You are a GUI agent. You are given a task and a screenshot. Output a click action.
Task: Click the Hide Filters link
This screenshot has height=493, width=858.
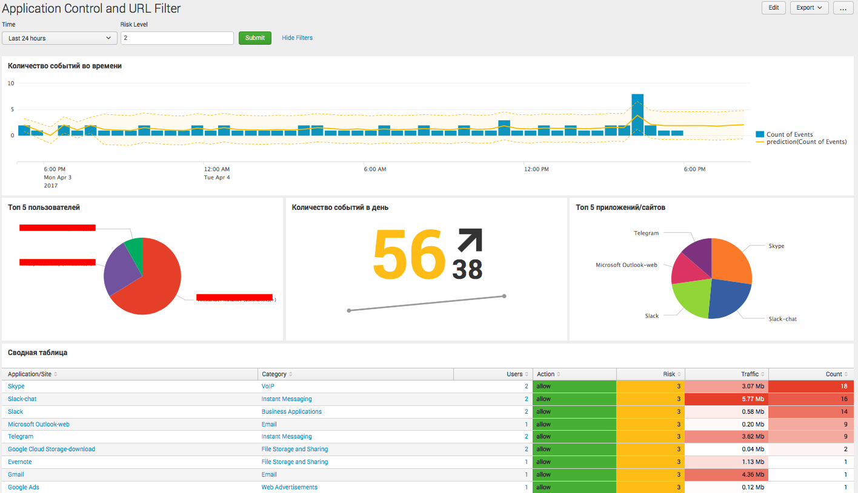click(x=298, y=38)
